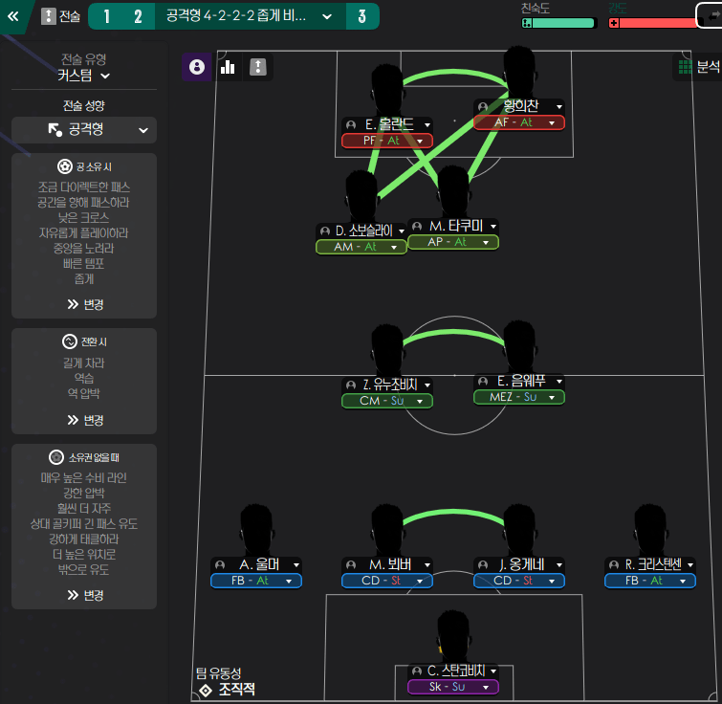Click 변경 under 전환 시
This screenshot has height=704, width=722.
coord(85,420)
